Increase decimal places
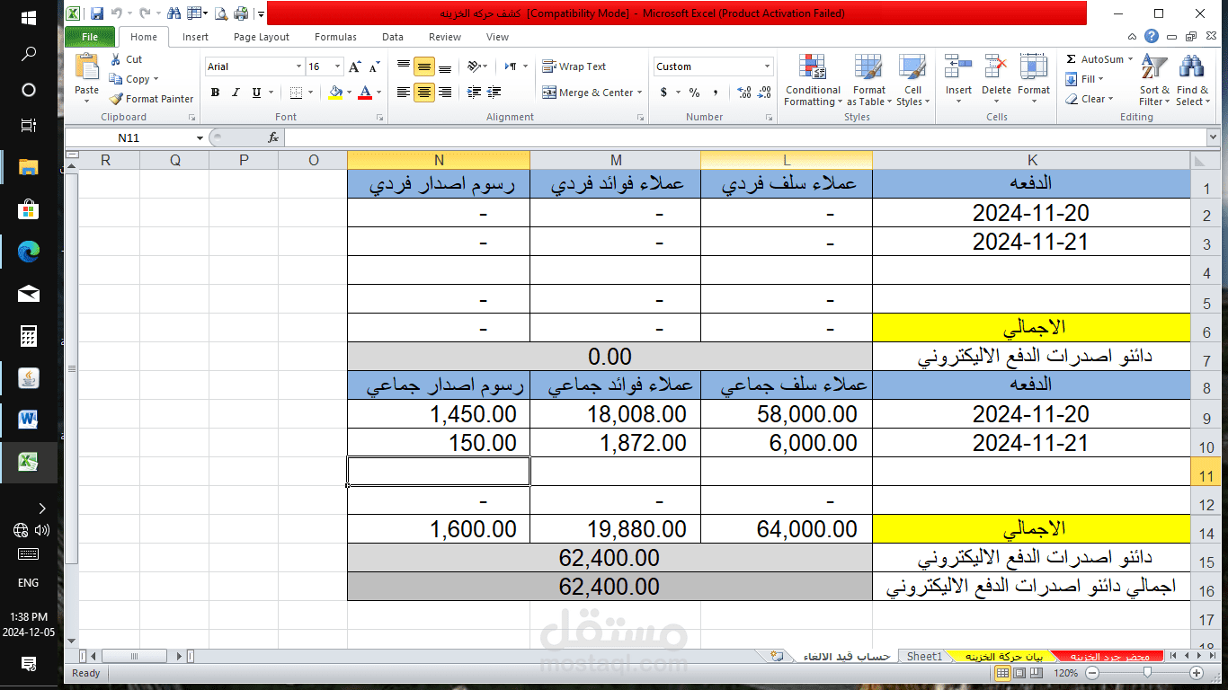Viewport: 1228px width, 690px height. point(743,93)
